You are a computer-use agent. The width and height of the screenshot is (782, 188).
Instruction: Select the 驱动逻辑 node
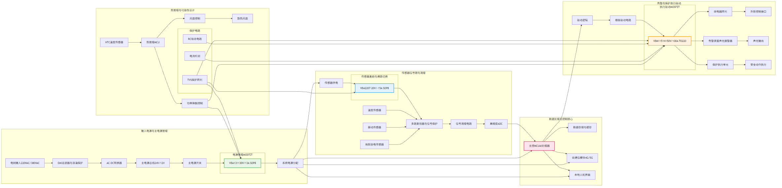582,20
